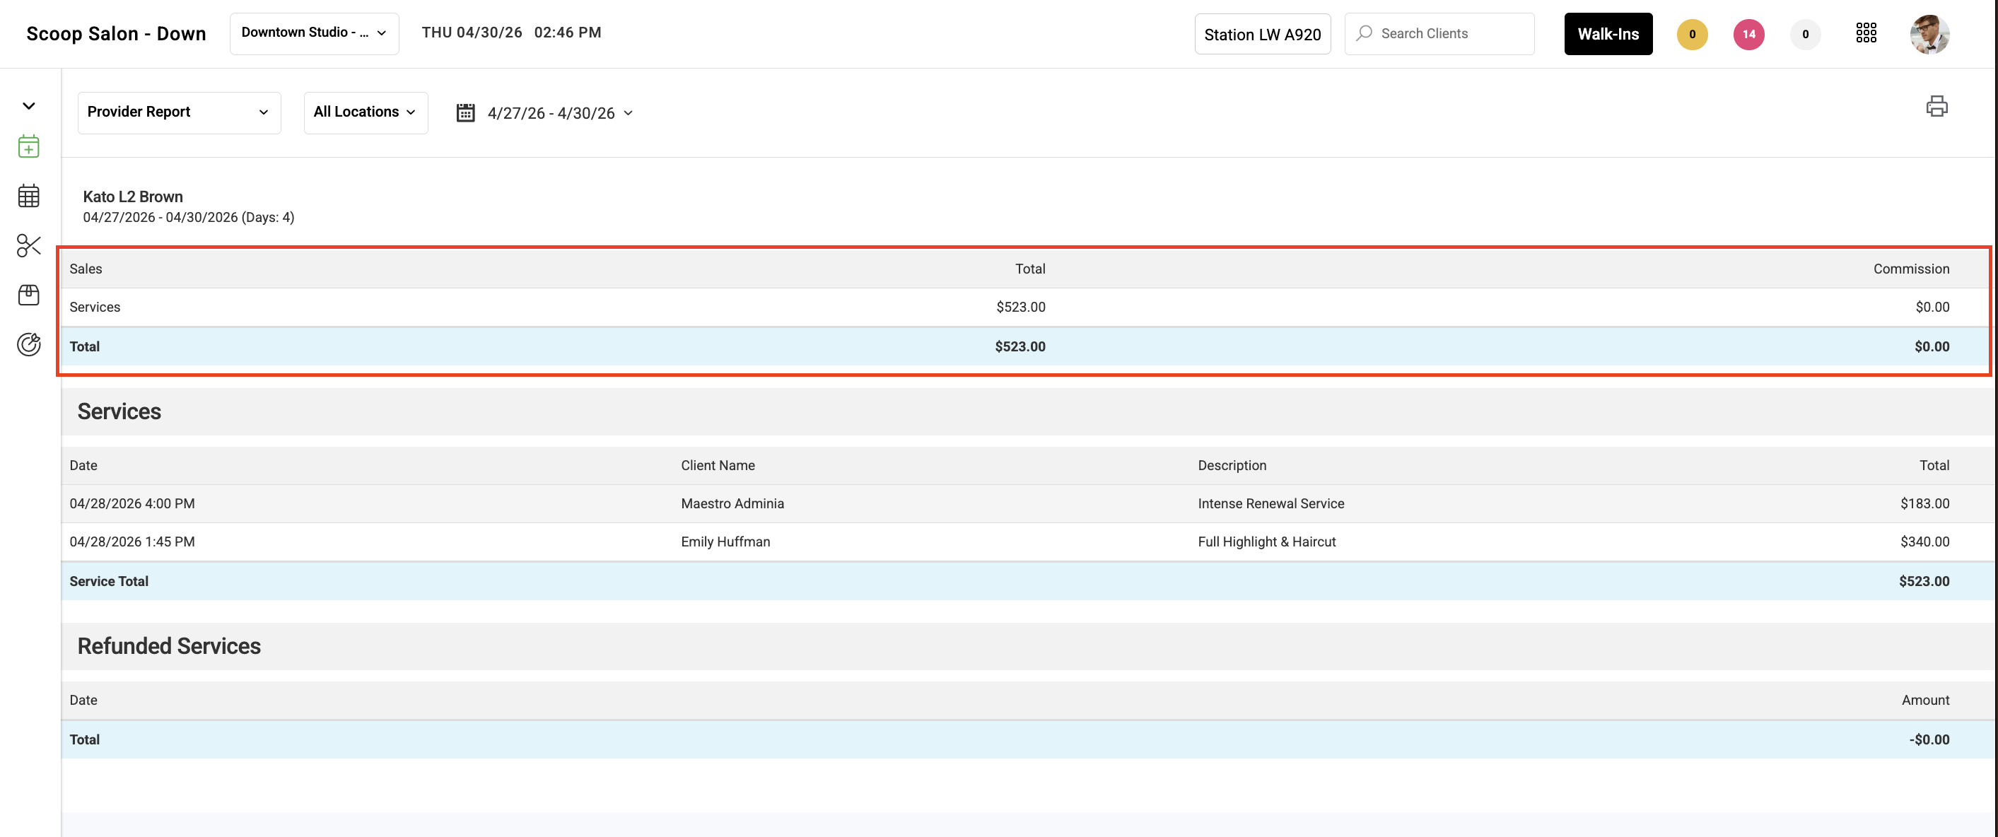Click the Full Highlight & Haircut description

click(1266, 542)
